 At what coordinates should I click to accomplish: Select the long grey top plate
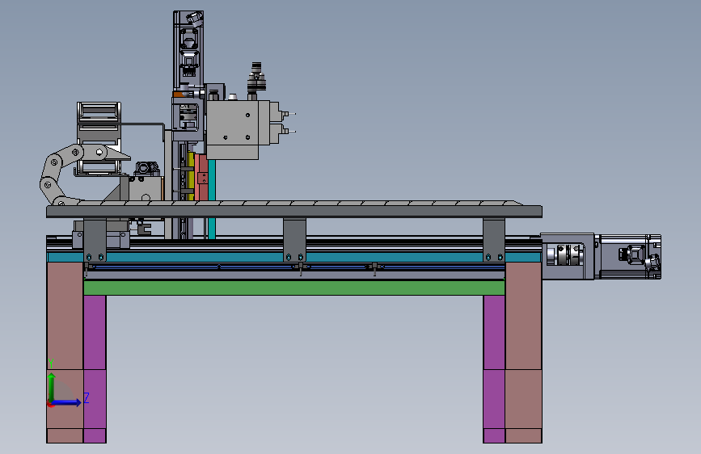point(294,212)
